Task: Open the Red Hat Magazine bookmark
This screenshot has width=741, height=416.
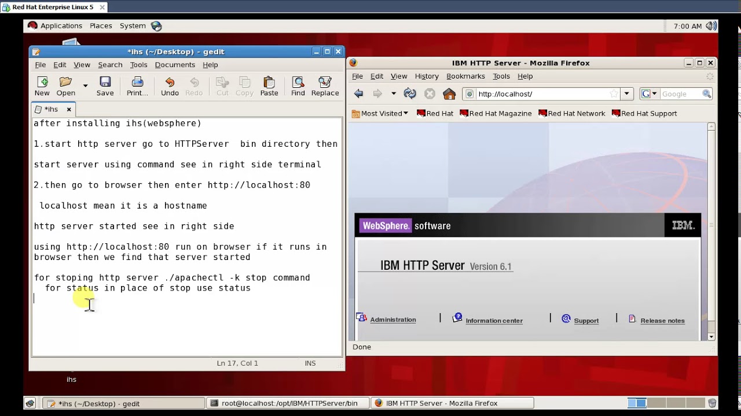Action: [x=496, y=113]
